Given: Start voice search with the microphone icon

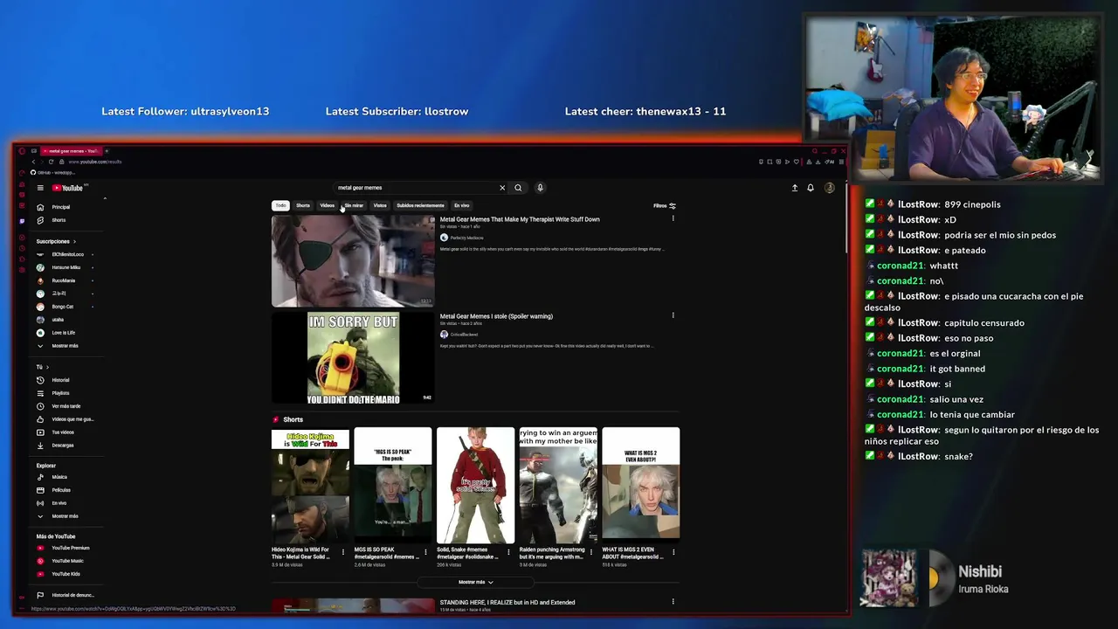Looking at the screenshot, I should 540,188.
